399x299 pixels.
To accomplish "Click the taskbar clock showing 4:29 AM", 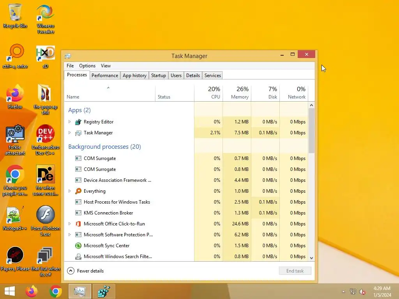I will click(x=382, y=292).
